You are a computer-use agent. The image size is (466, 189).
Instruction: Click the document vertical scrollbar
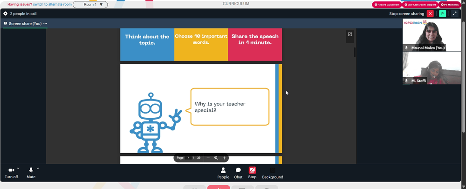click(x=355, y=52)
